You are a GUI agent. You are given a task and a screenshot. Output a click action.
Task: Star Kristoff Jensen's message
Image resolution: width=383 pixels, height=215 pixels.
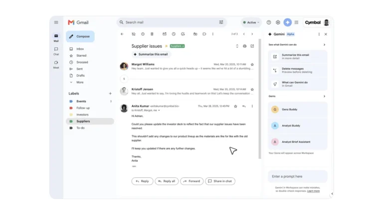coord(252,90)
